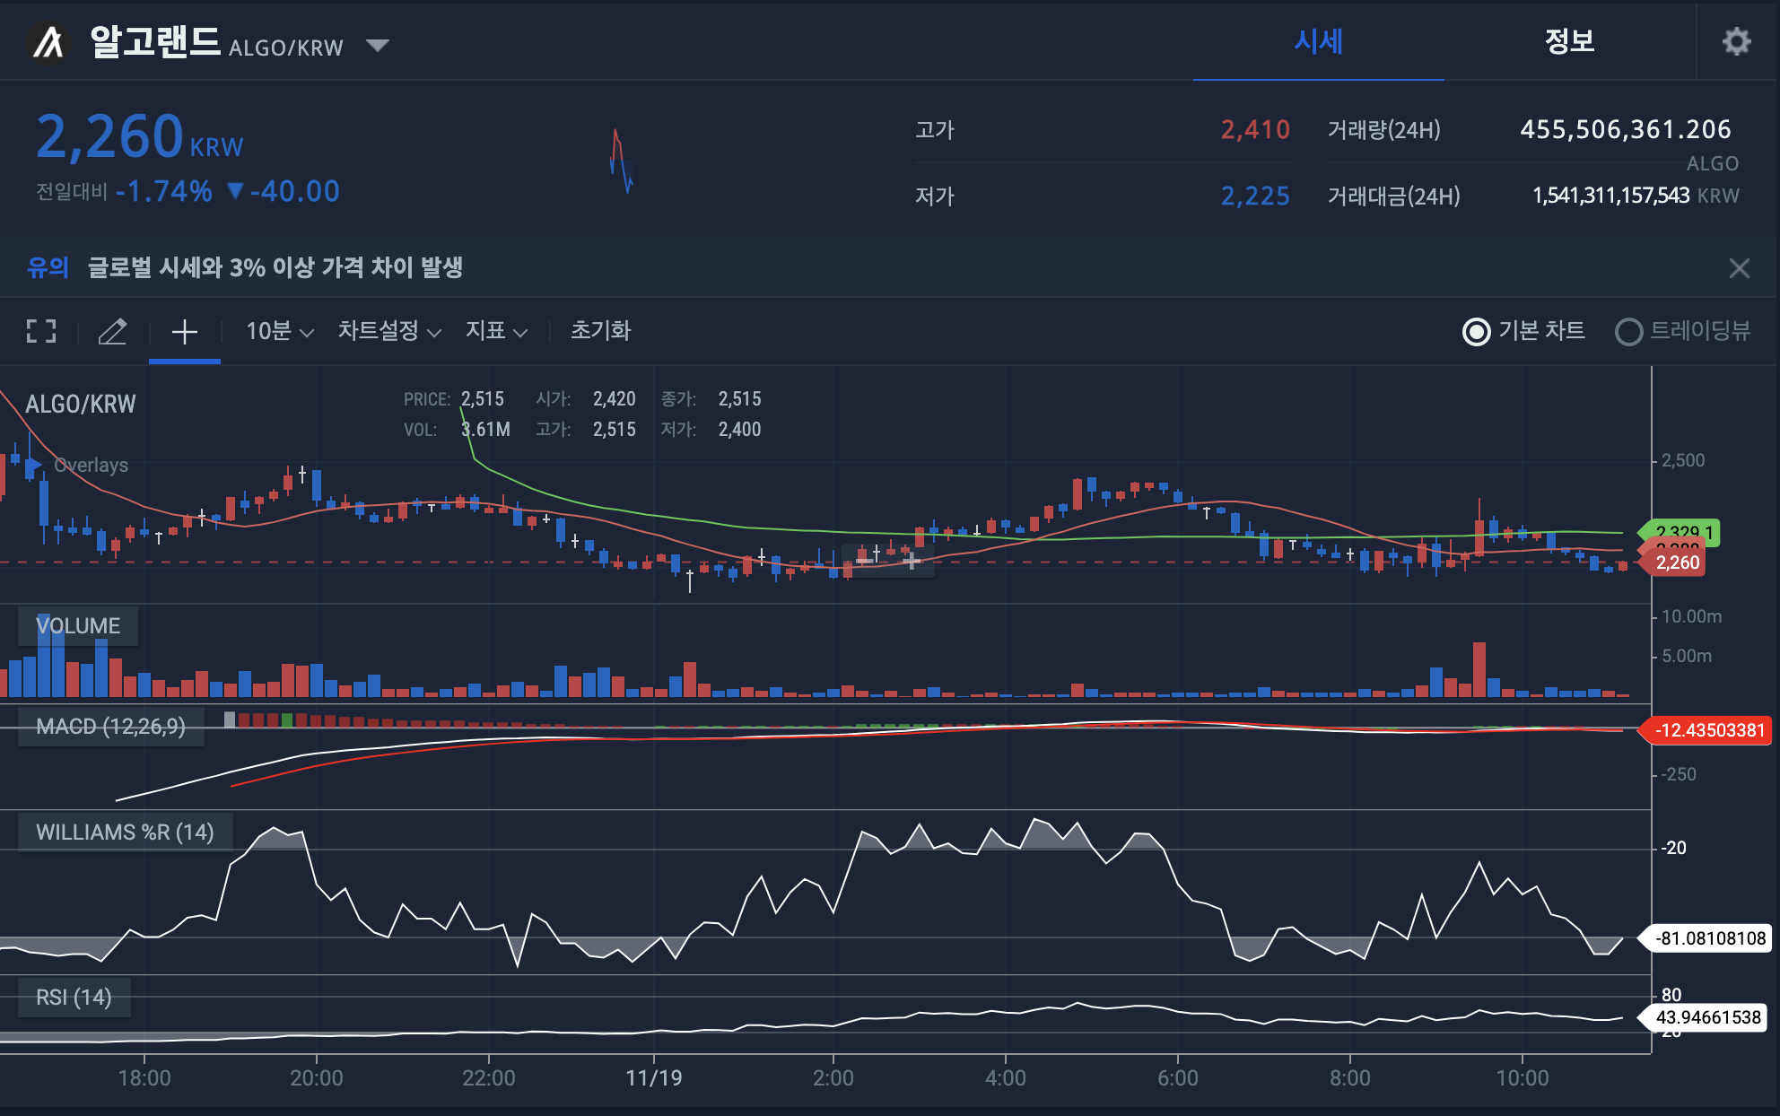Viewport: 1780px width, 1116px height.
Task: Open the 차트설정 dropdown
Action: 388,331
